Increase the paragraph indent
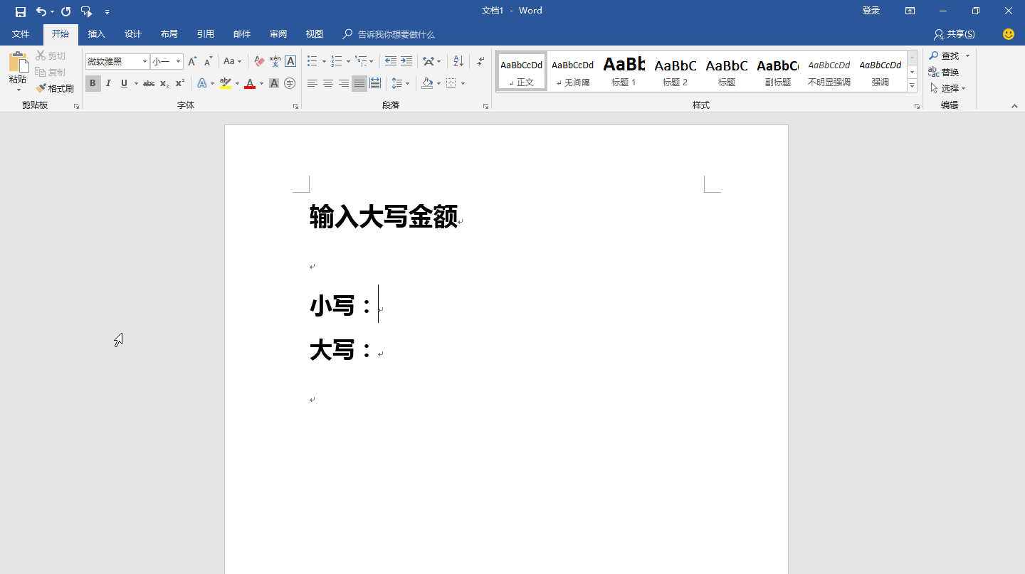Screen dimensions: 1025x574 pyautogui.click(x=406, y=62)
